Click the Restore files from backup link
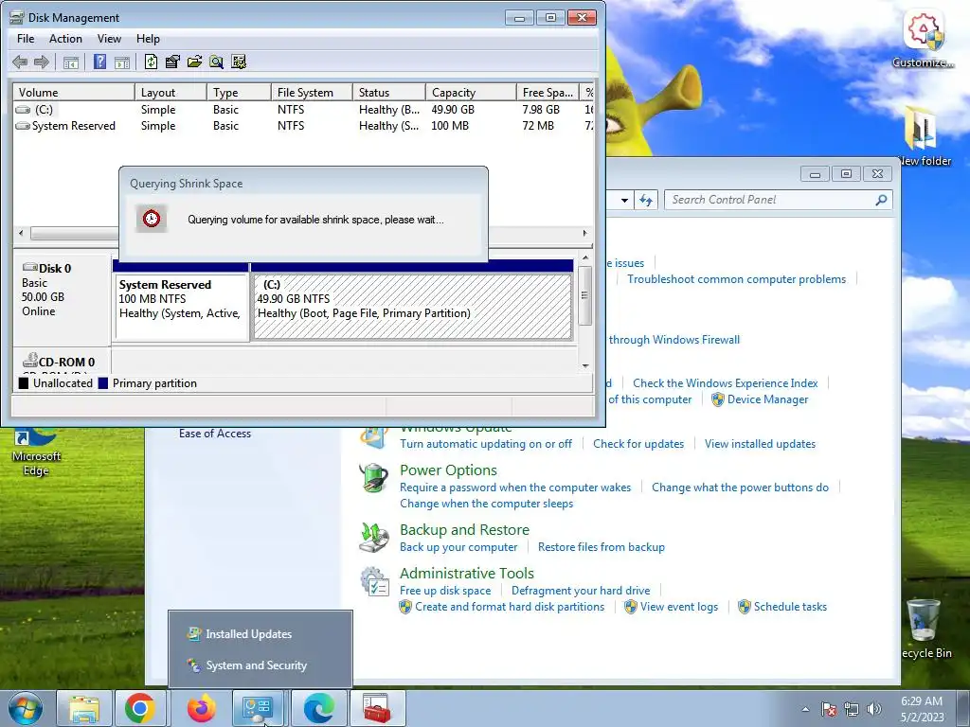This screenshot has width=970, height=727. coord(602,546)
